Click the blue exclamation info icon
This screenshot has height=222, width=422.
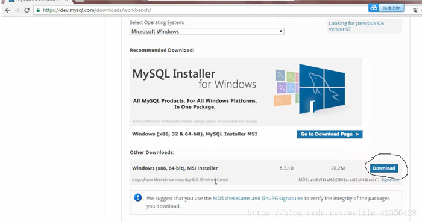coord(138,197)
